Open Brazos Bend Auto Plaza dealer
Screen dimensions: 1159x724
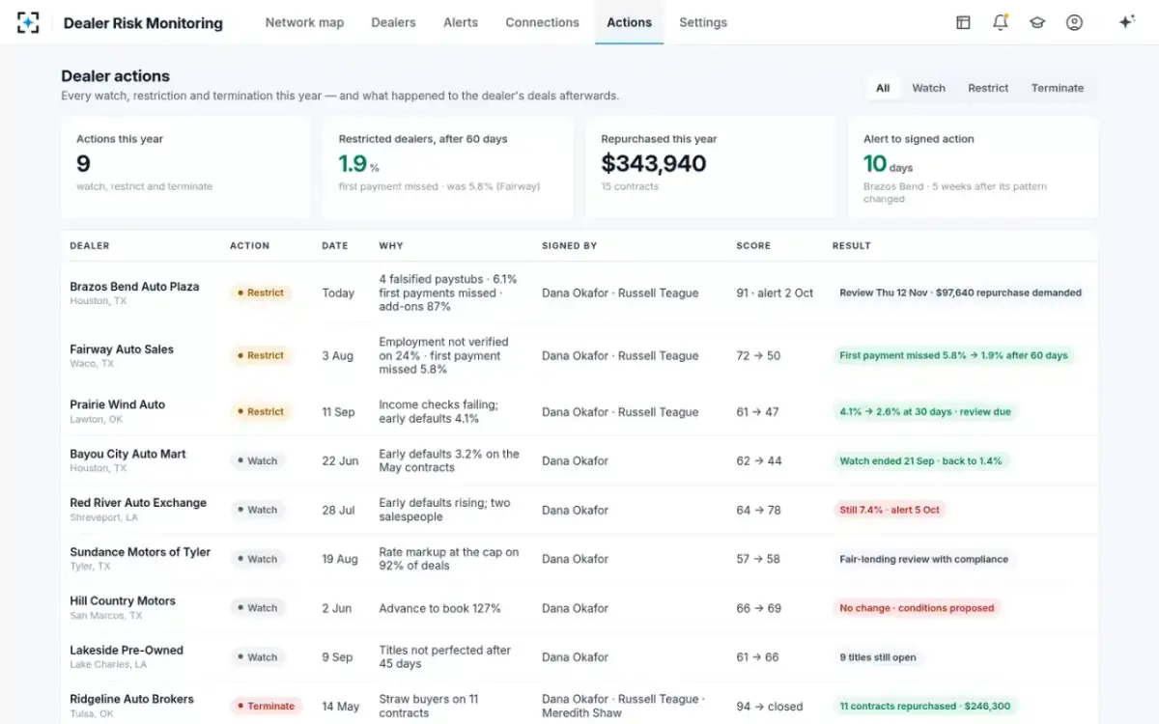tap(134, 287)
